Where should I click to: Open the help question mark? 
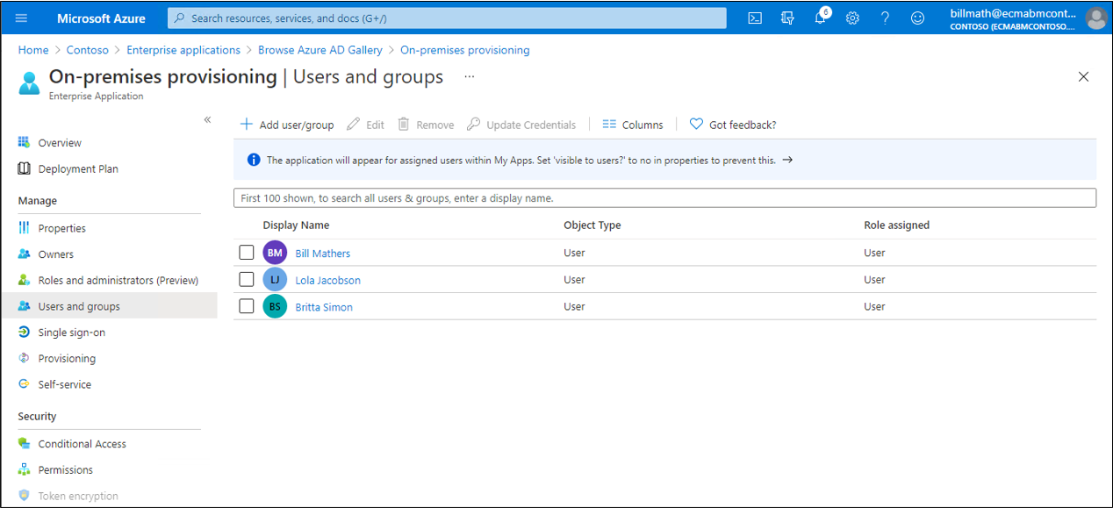click(885, 18)
